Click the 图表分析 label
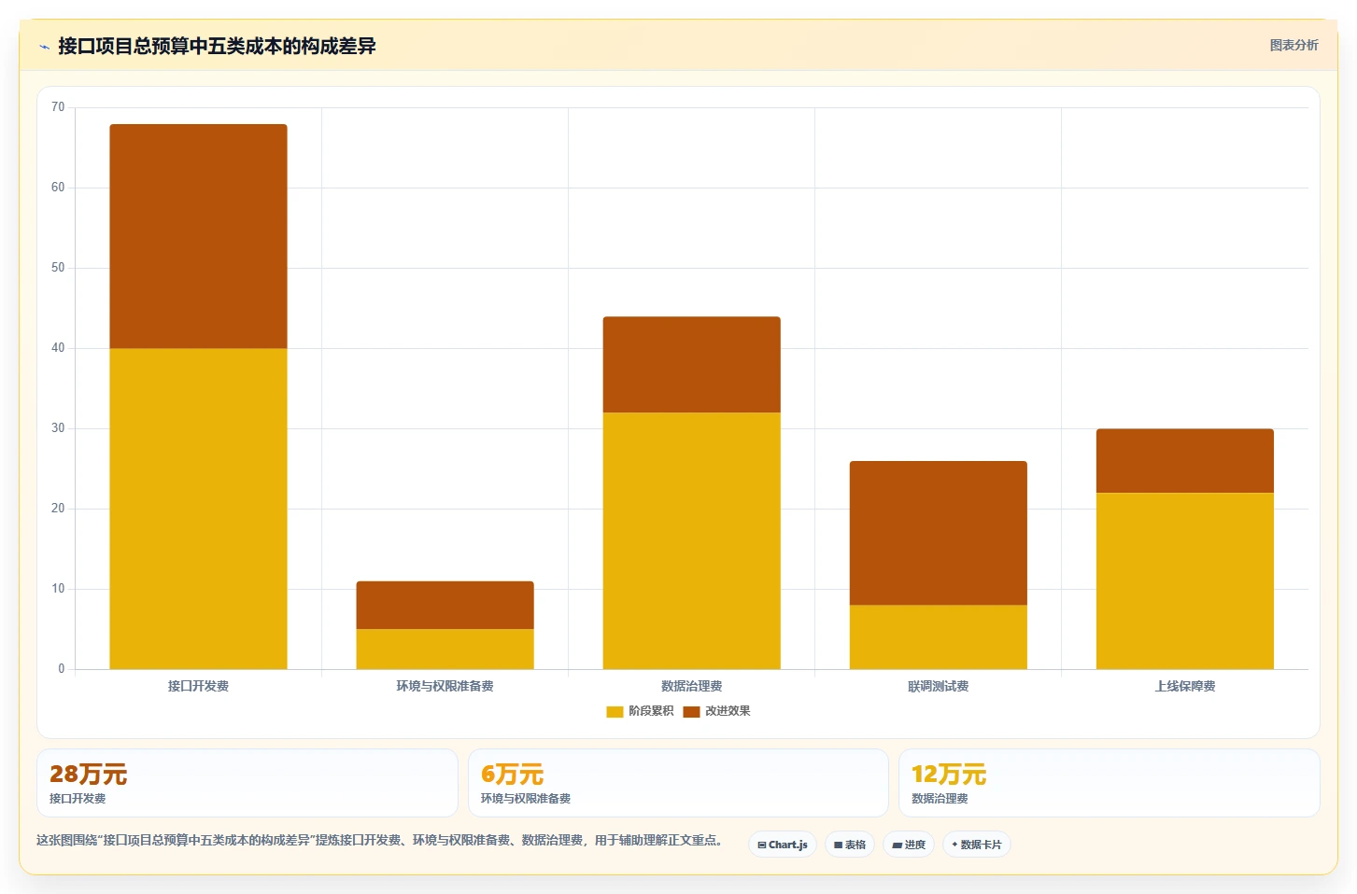 coord(1293,45)
